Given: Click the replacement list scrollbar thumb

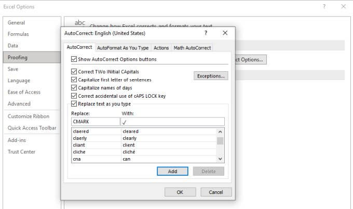Looking at the screenshot, I should (x=220, y=141).
